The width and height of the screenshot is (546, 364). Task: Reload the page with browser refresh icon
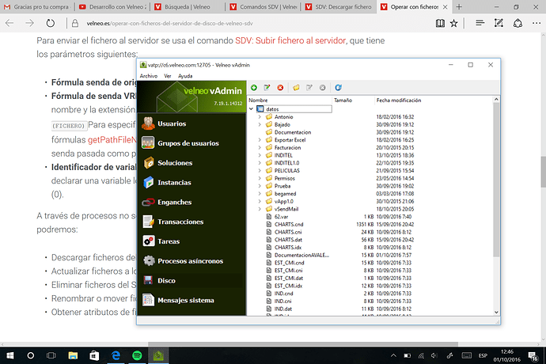(x=51, y=23)
